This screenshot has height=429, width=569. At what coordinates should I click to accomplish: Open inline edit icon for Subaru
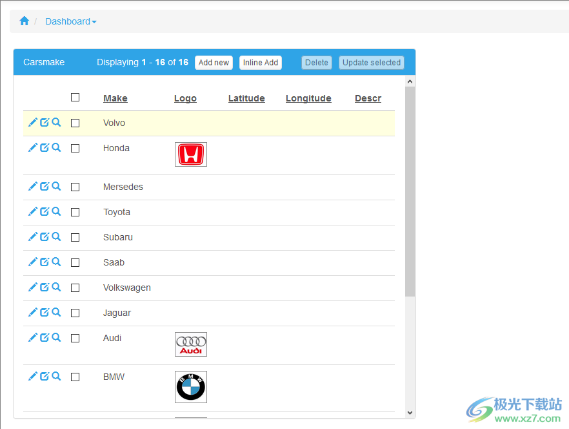click(45, 236)
